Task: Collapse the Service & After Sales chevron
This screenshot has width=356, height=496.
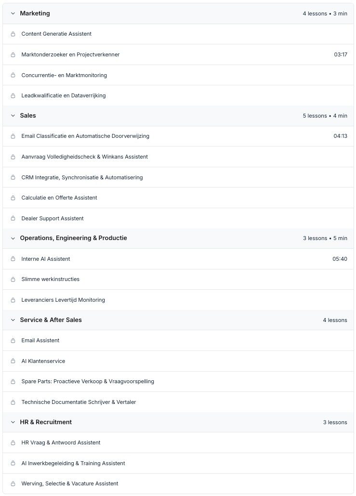Action: tap(13, 320)
